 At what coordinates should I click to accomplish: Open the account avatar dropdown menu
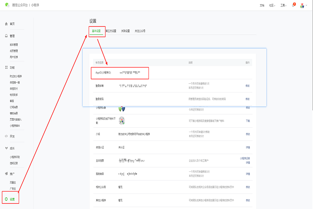point(303,6)
